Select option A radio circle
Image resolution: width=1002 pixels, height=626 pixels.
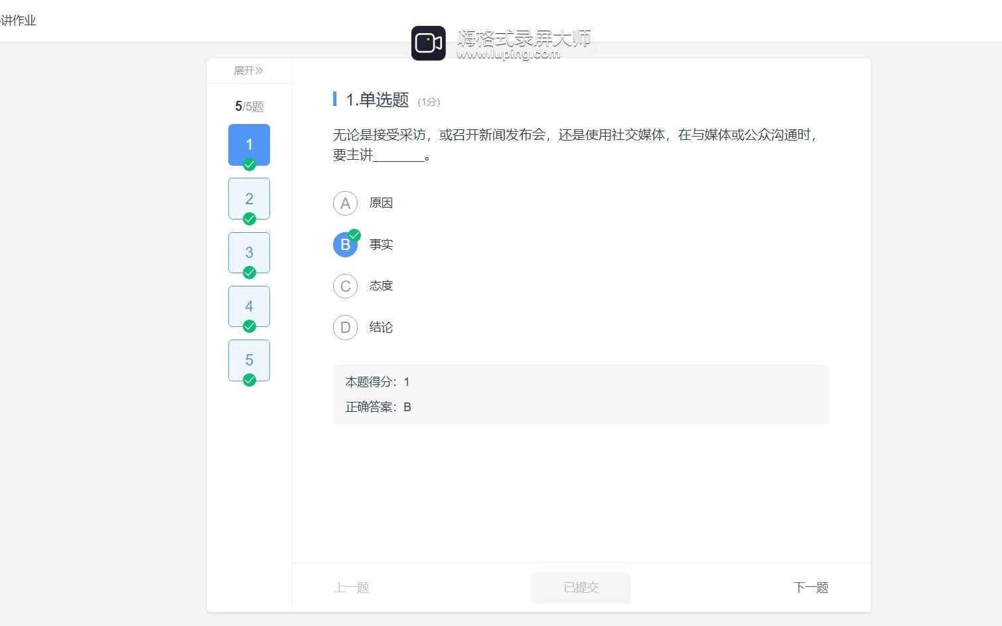point(345,204)
